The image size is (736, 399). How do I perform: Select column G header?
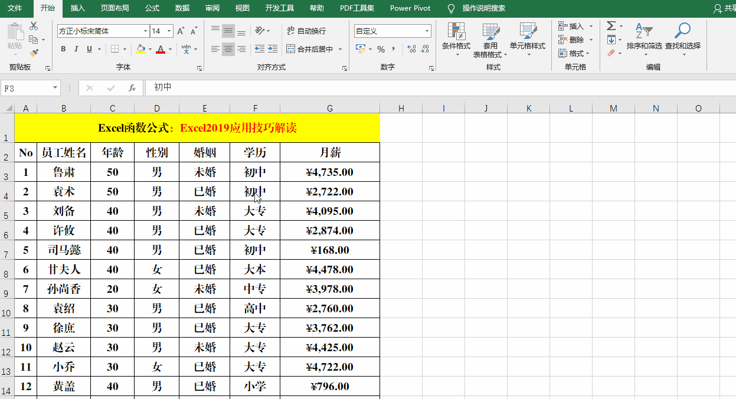click(x=329, y=108)
